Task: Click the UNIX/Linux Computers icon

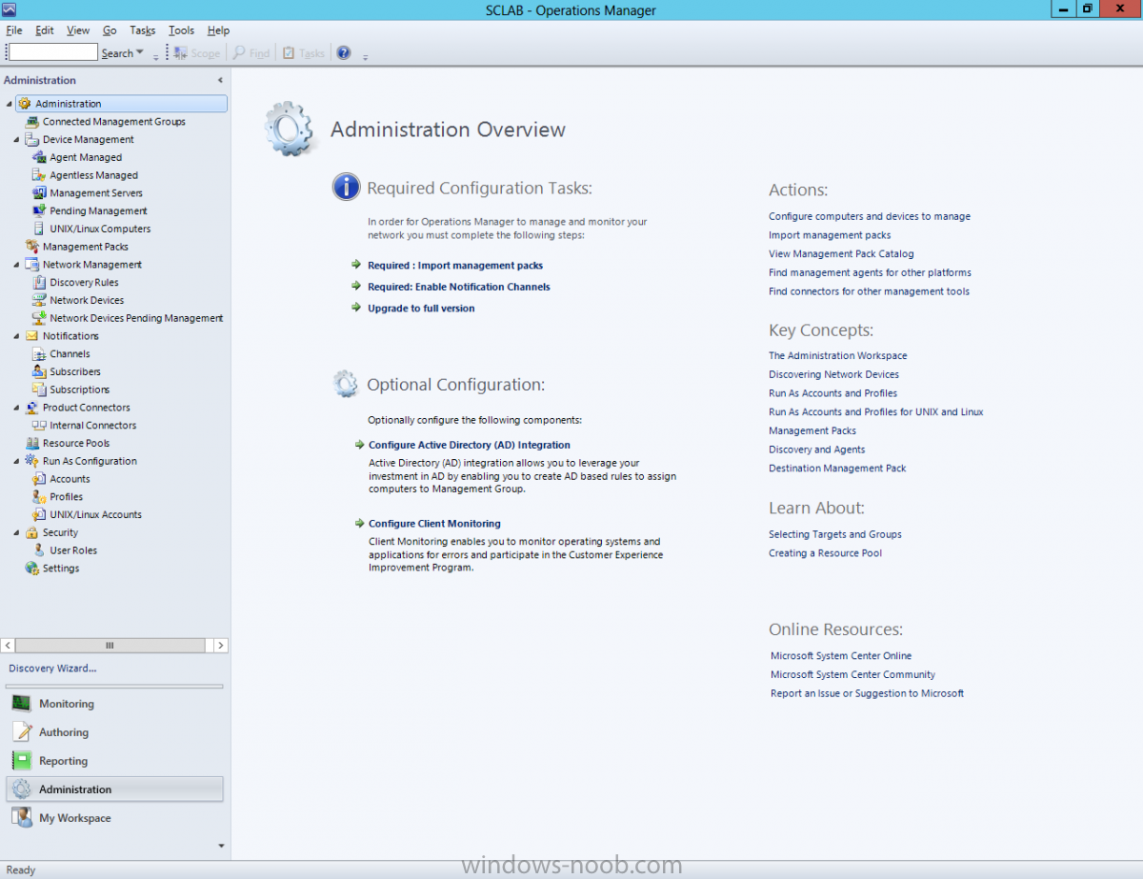Action: coord(39,229)
